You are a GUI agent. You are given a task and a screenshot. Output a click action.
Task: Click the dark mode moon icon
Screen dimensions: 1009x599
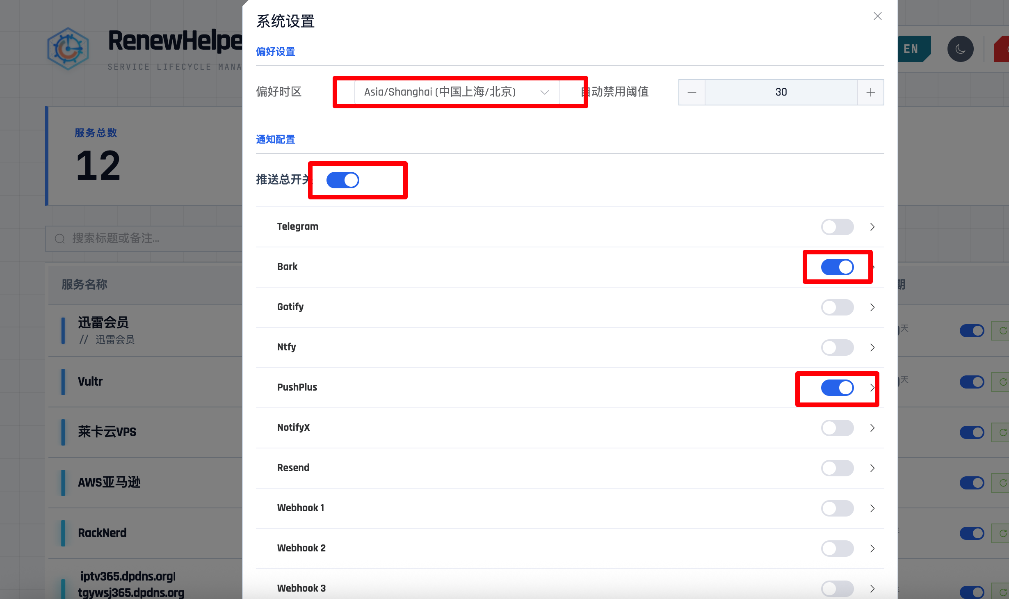click(x=960, y=49)
